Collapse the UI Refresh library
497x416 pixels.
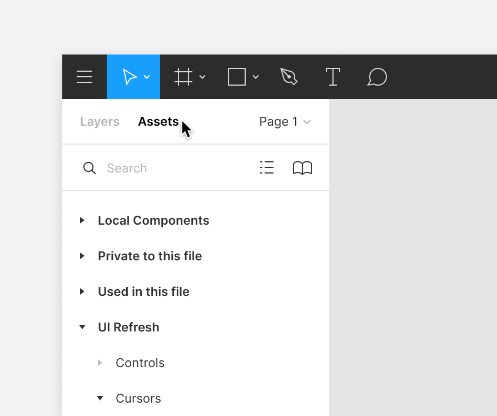click(82, 327)
